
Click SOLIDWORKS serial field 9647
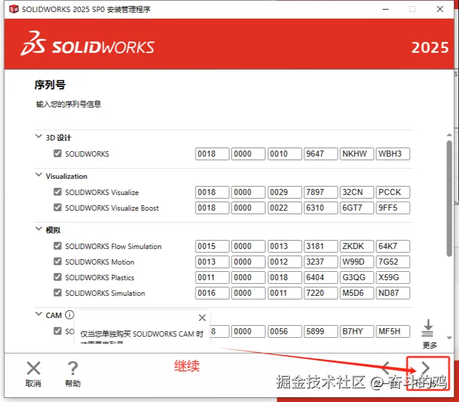(321, 154)
